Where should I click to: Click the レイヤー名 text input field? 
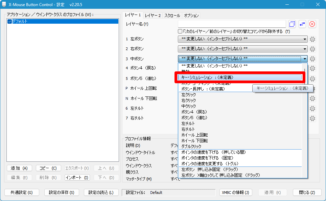click(x=232, y=24)
